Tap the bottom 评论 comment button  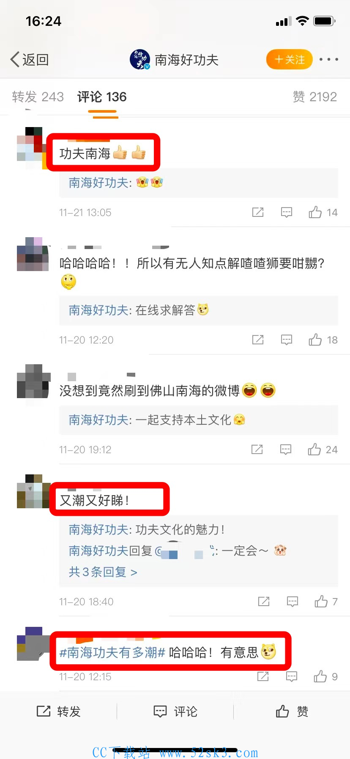click(x=175, y=712)
